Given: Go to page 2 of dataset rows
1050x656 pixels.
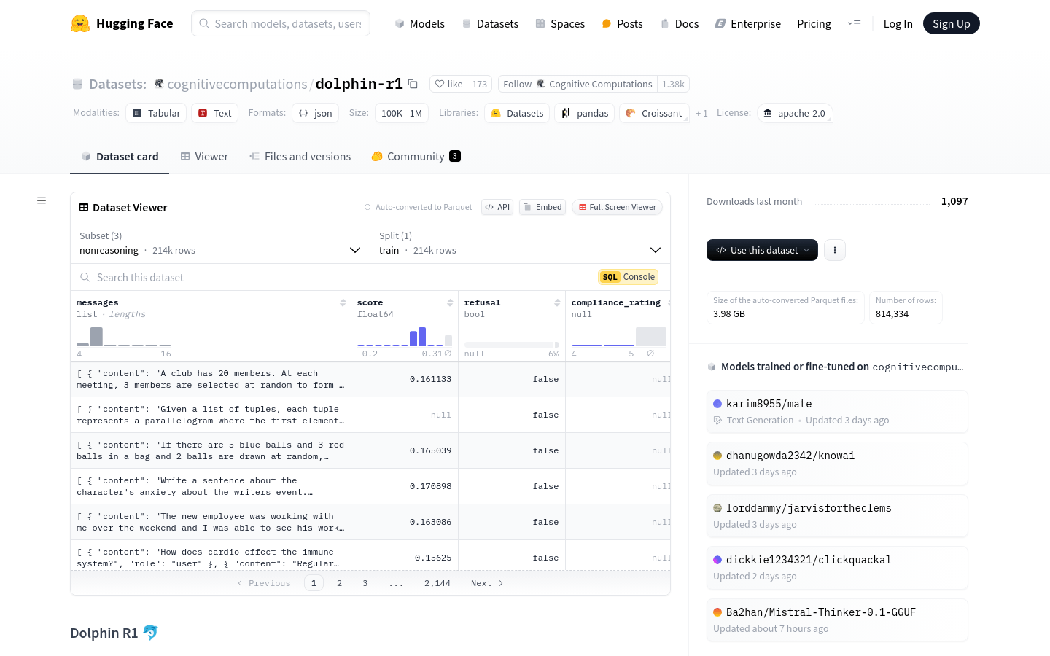Looking at the screenshot, I should pos(339,583).
